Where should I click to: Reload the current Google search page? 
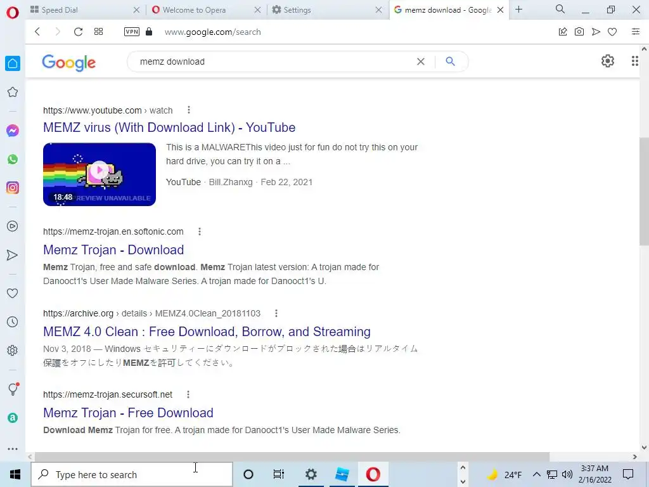[78, 32]
